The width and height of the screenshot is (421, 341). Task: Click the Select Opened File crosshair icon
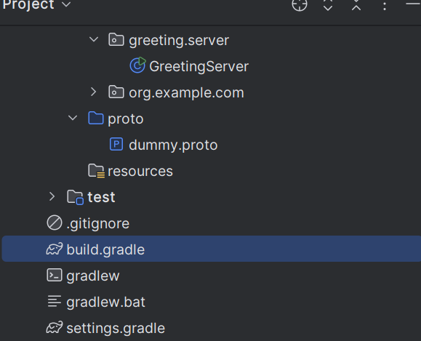pos(300,5)
